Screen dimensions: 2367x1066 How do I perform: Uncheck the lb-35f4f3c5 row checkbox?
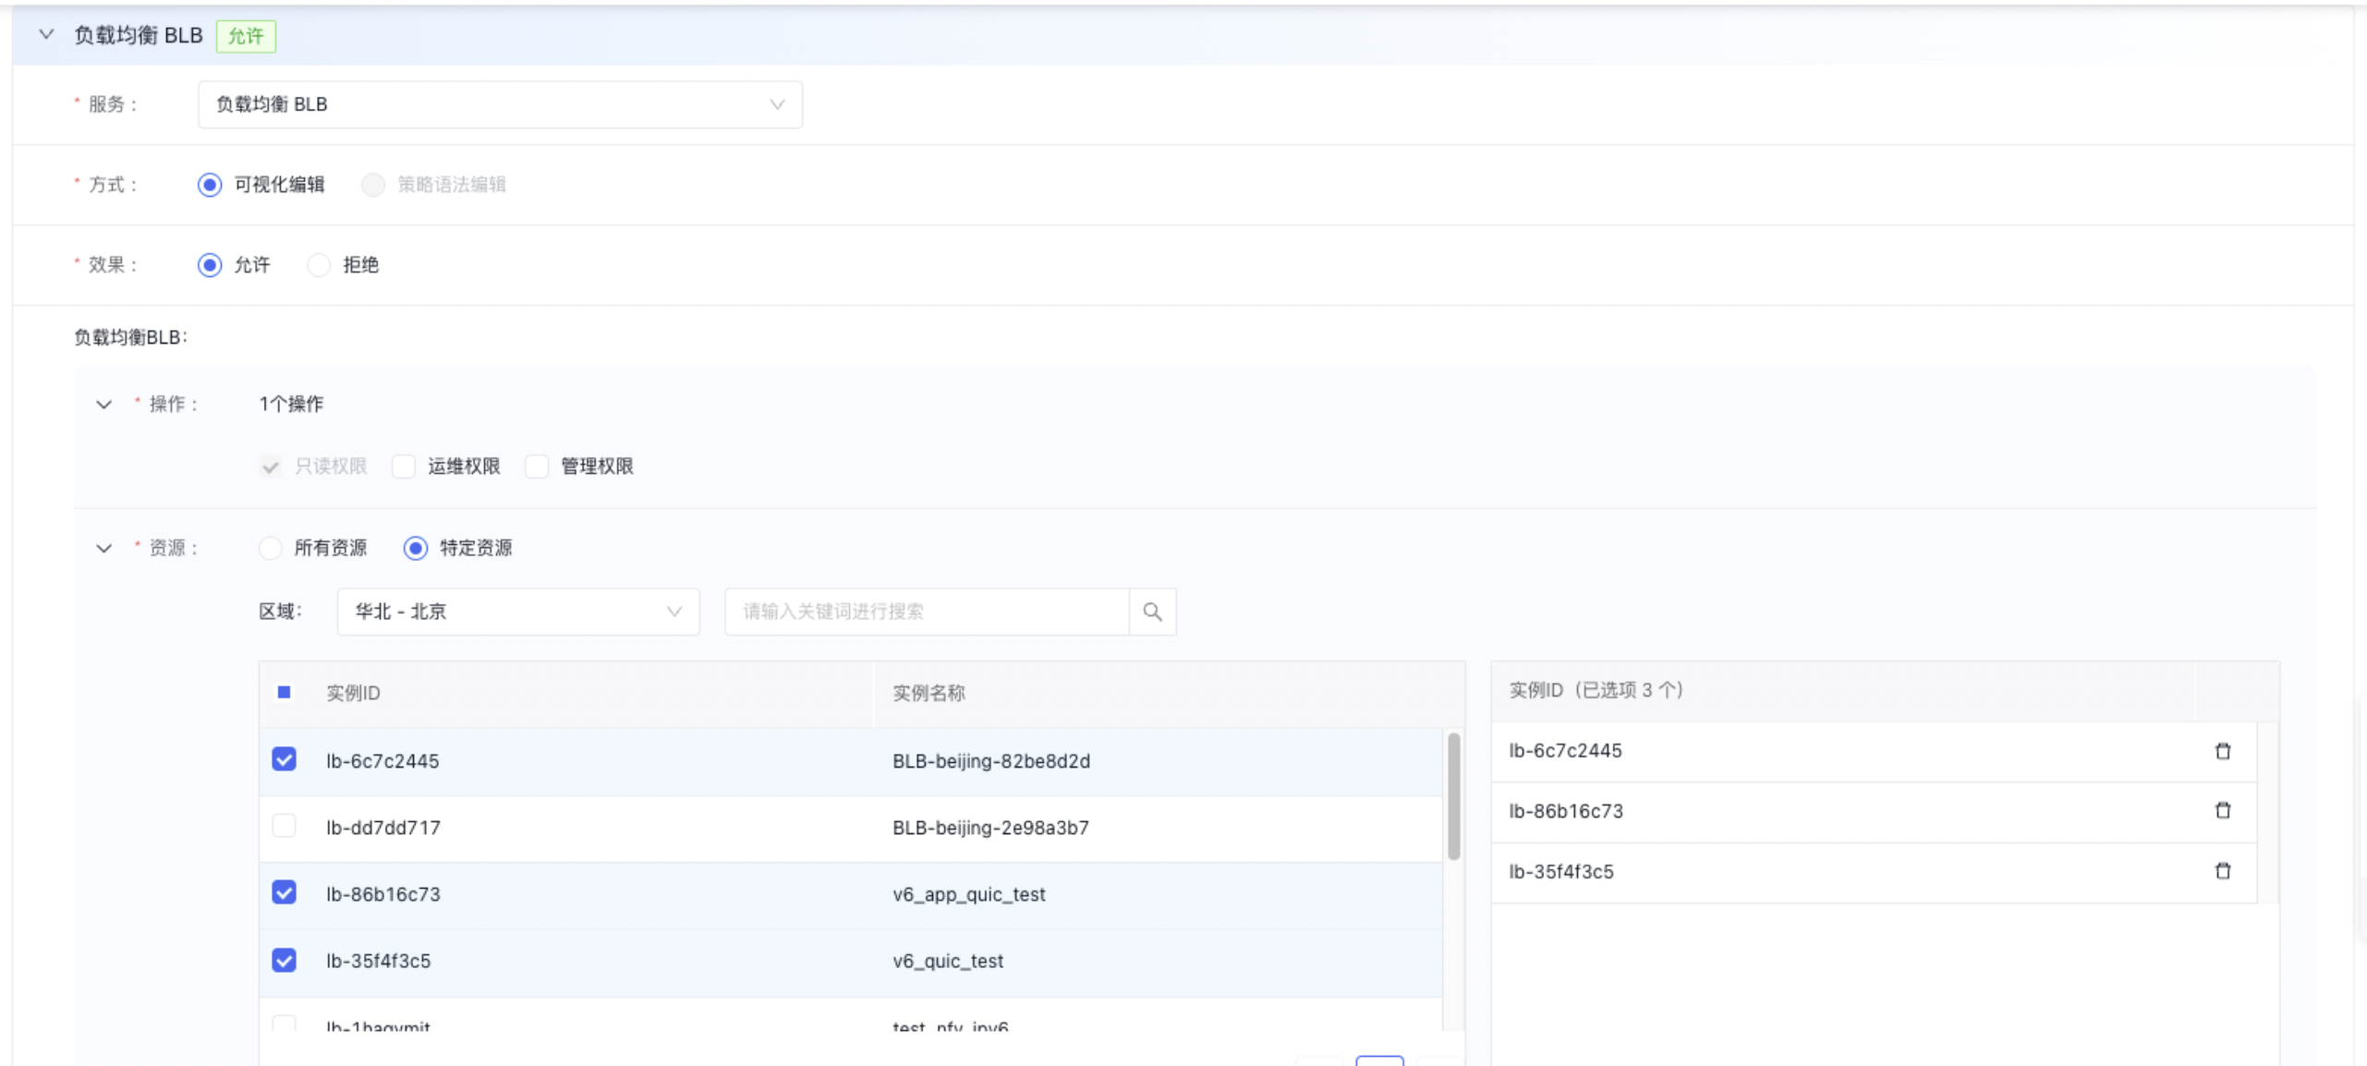[284, 960]
